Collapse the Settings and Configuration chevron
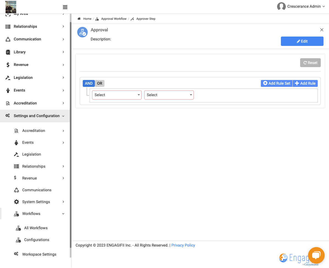The image size is (329, 268). pos(63,116)
